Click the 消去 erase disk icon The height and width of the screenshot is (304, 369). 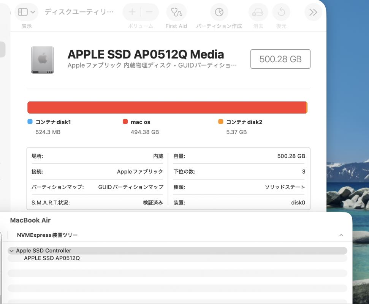258,12
